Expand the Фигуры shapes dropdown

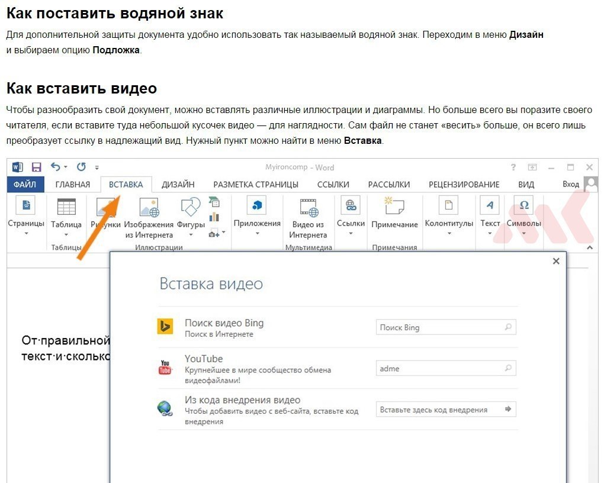191,234
